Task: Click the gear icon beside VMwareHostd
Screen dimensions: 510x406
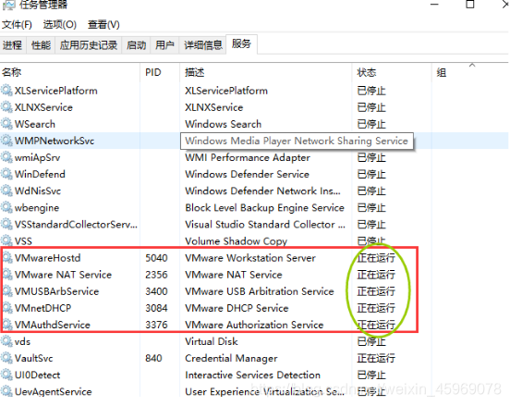Action: click(x=7, y=257)
